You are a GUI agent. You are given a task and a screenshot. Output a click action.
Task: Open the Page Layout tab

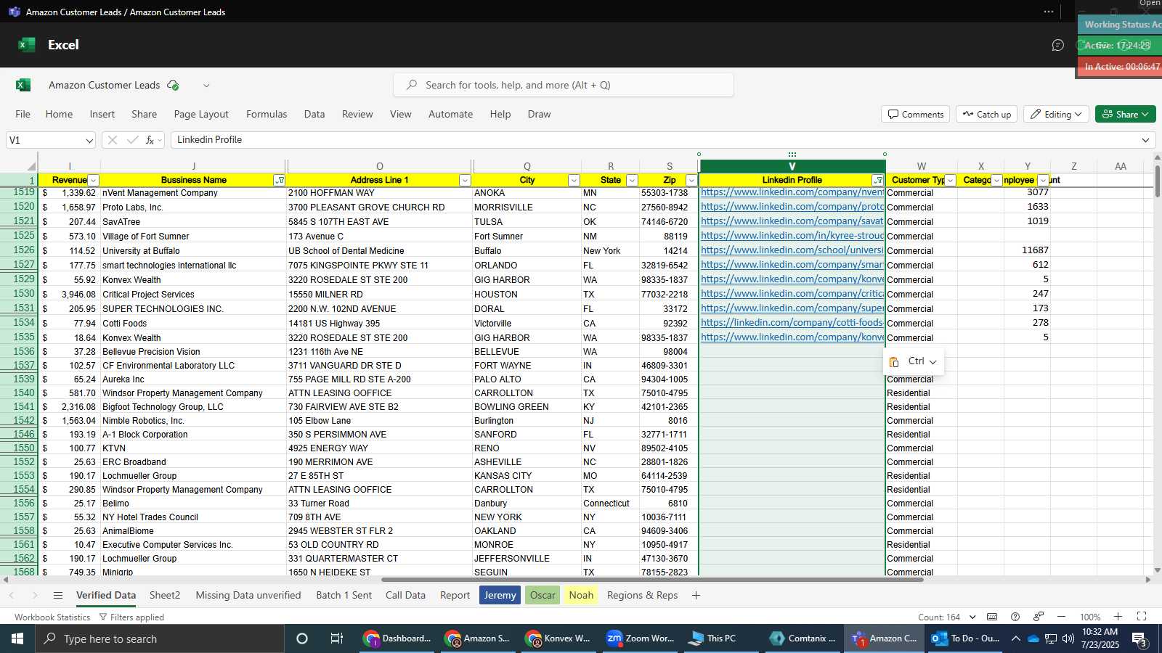click(x=201, y=114)
